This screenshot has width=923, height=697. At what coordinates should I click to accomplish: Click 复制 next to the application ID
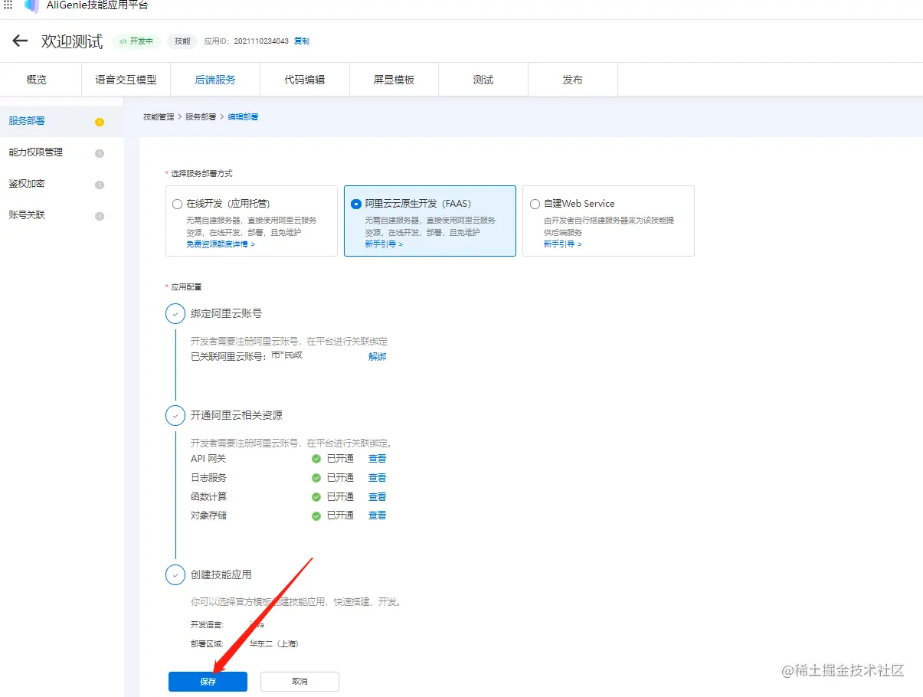click(302, 41)
